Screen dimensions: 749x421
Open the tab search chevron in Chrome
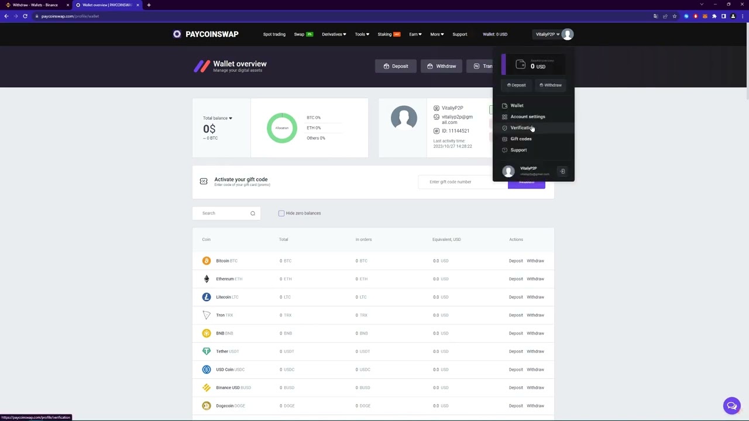point(702,5)
